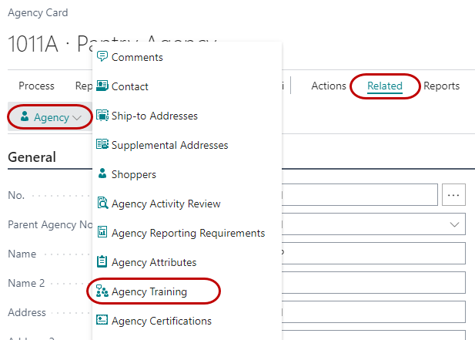Switch to the Related tab
This screenshot has width=475, height=340.
pos(384,86)
